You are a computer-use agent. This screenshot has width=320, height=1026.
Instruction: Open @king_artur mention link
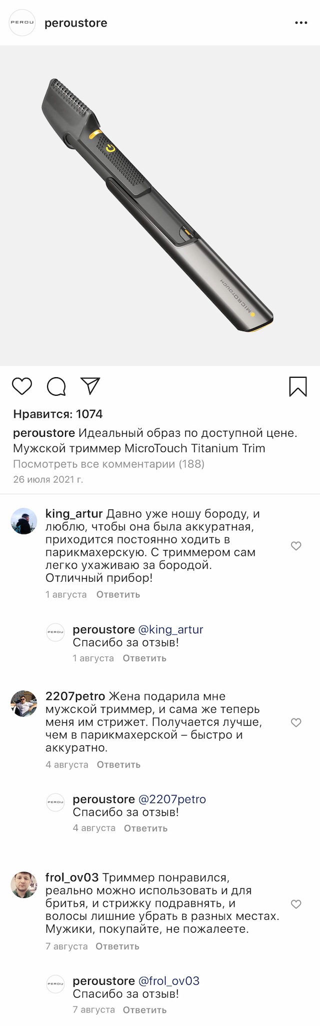pyautogui.click(x=170, y=630)
